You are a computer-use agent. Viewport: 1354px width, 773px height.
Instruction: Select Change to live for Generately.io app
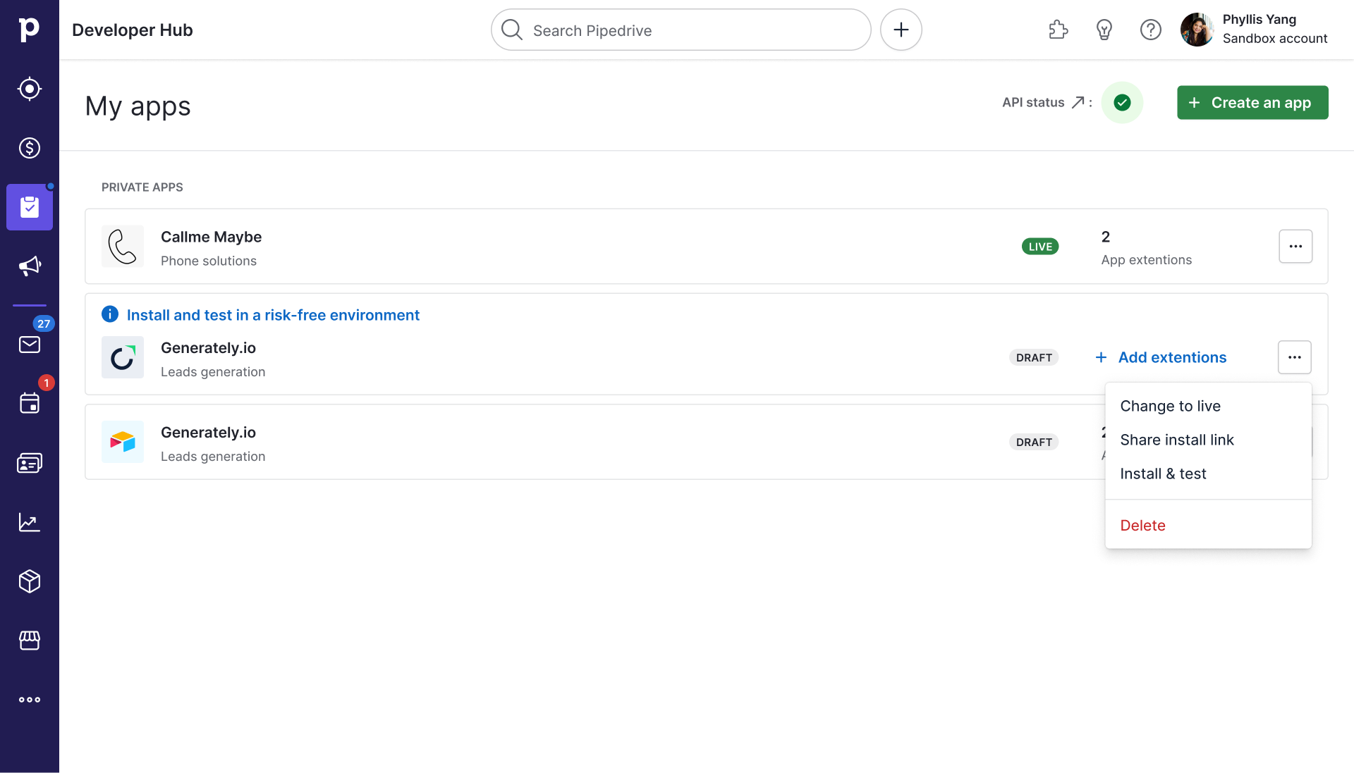(1170, 406)
